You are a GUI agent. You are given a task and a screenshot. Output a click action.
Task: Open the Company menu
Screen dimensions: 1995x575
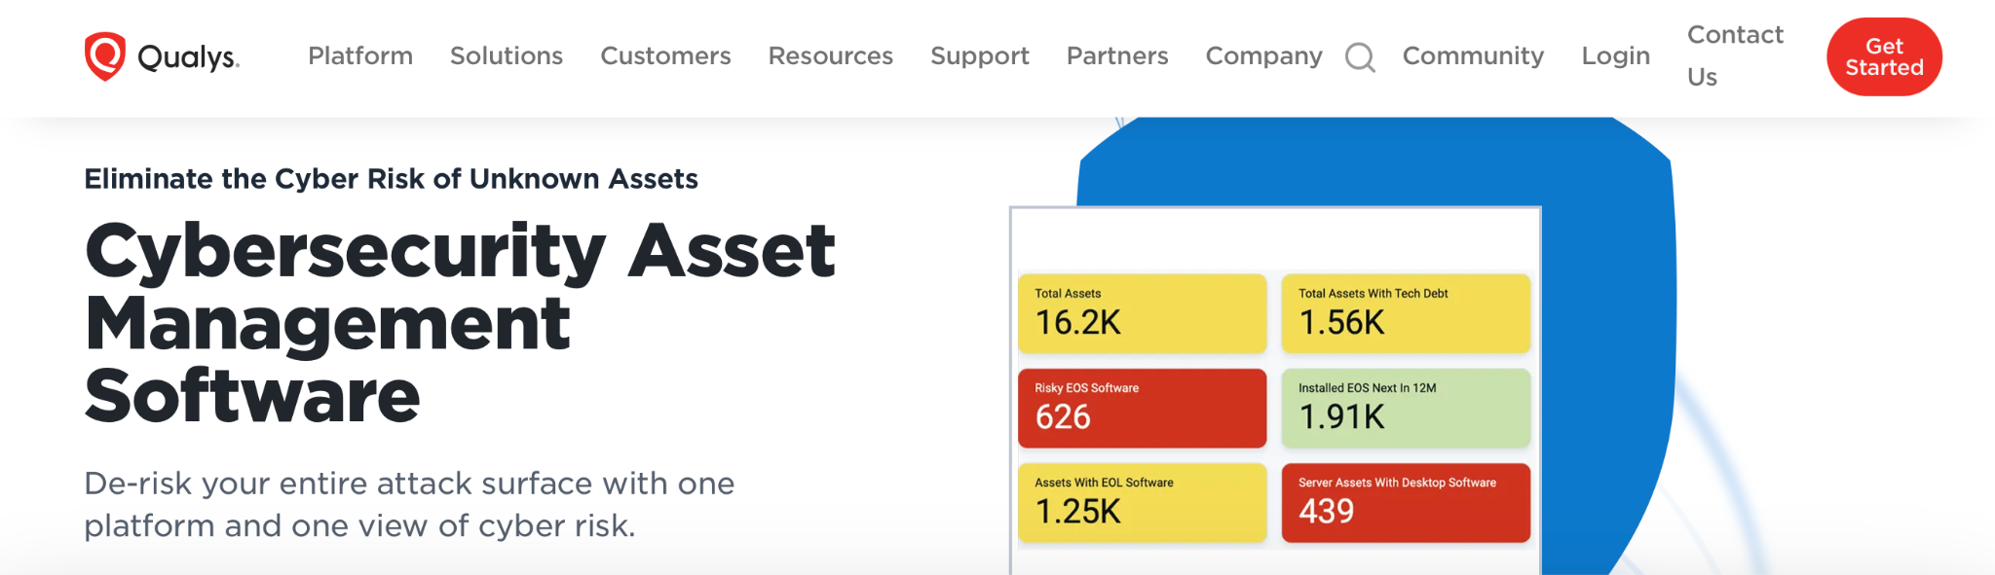coord(1264,56)
